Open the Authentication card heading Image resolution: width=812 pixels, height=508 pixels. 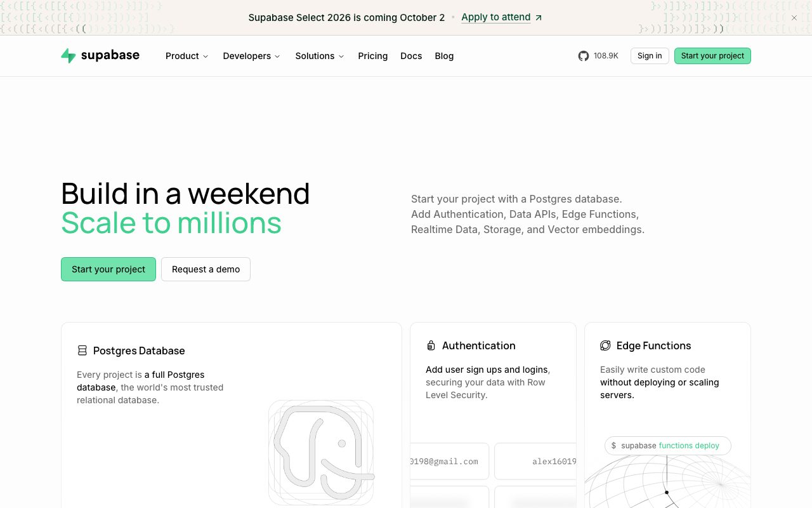[479, 345]
